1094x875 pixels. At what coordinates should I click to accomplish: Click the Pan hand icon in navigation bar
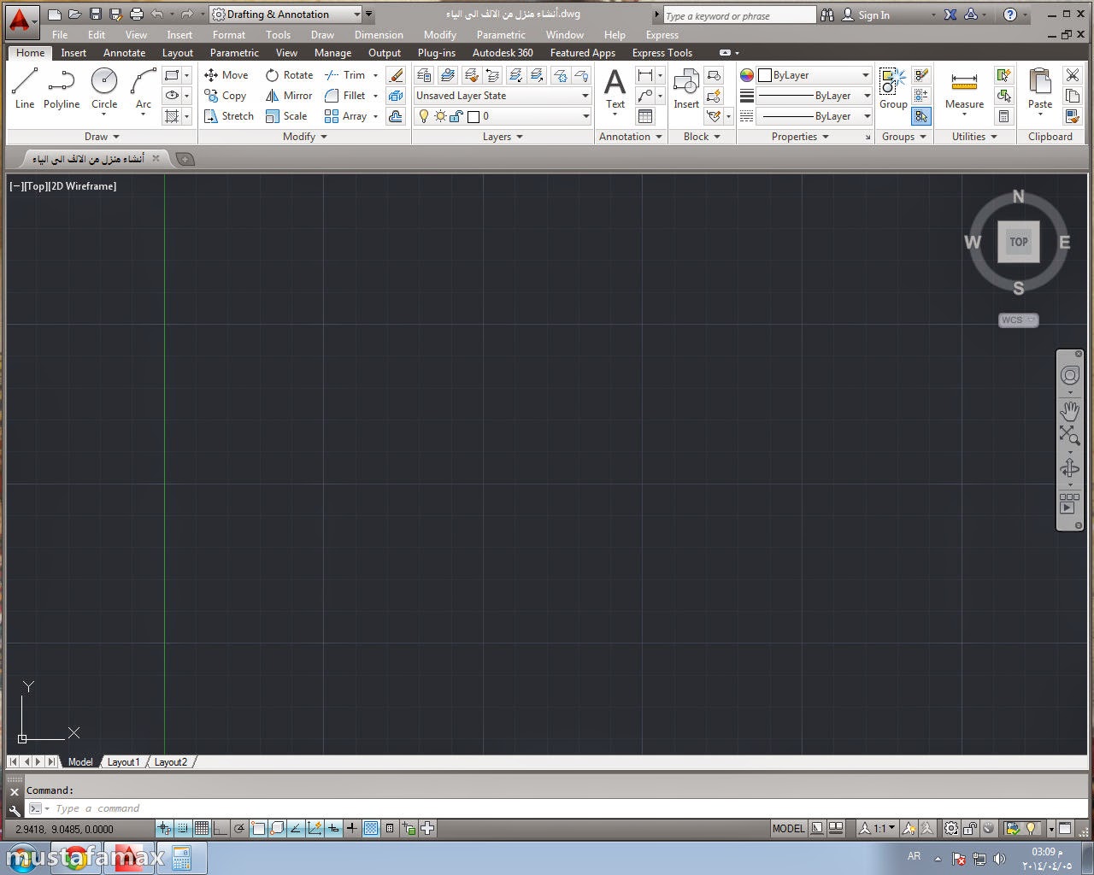pos(1069,411)
